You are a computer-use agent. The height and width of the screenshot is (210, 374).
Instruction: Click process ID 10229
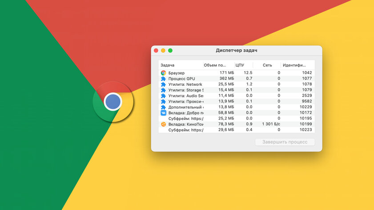(306, 107)
